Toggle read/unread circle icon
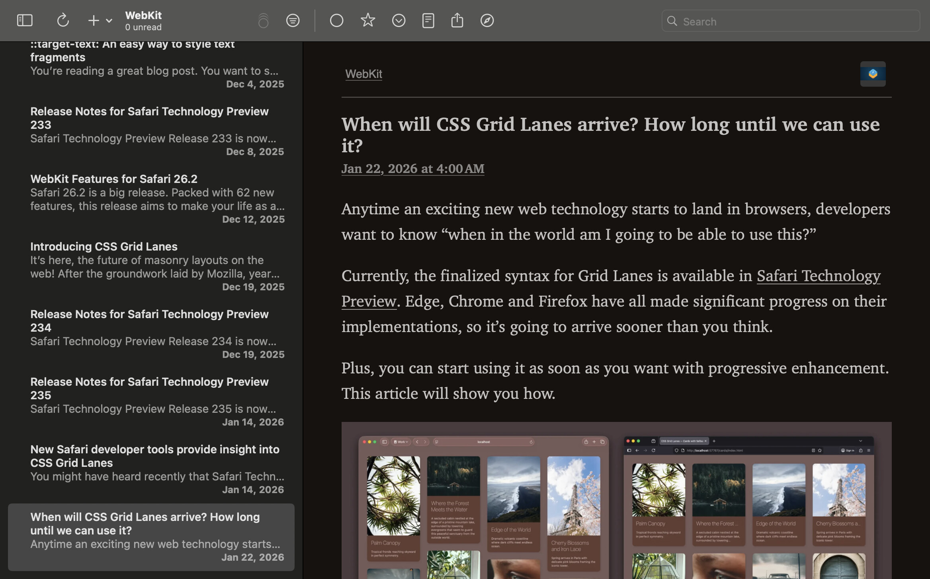Screen dimensions: 930x579 click(x=336, y=20)
